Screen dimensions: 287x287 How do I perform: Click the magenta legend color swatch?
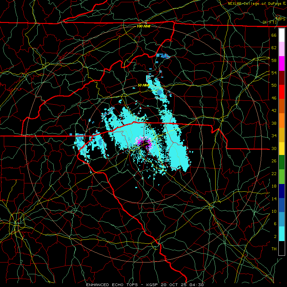282,63
